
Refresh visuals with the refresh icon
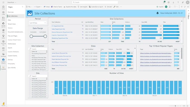point(182,7)
